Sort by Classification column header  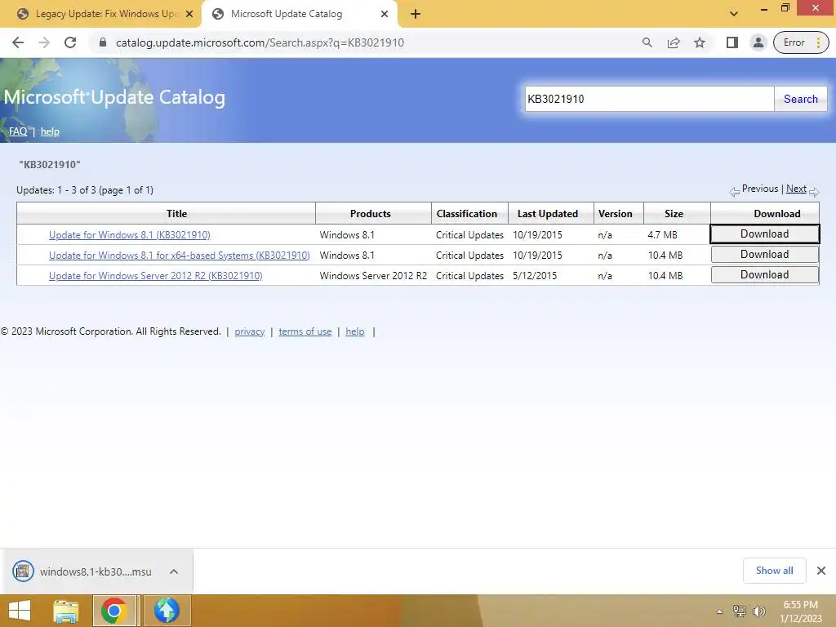(x=466, y=213)
